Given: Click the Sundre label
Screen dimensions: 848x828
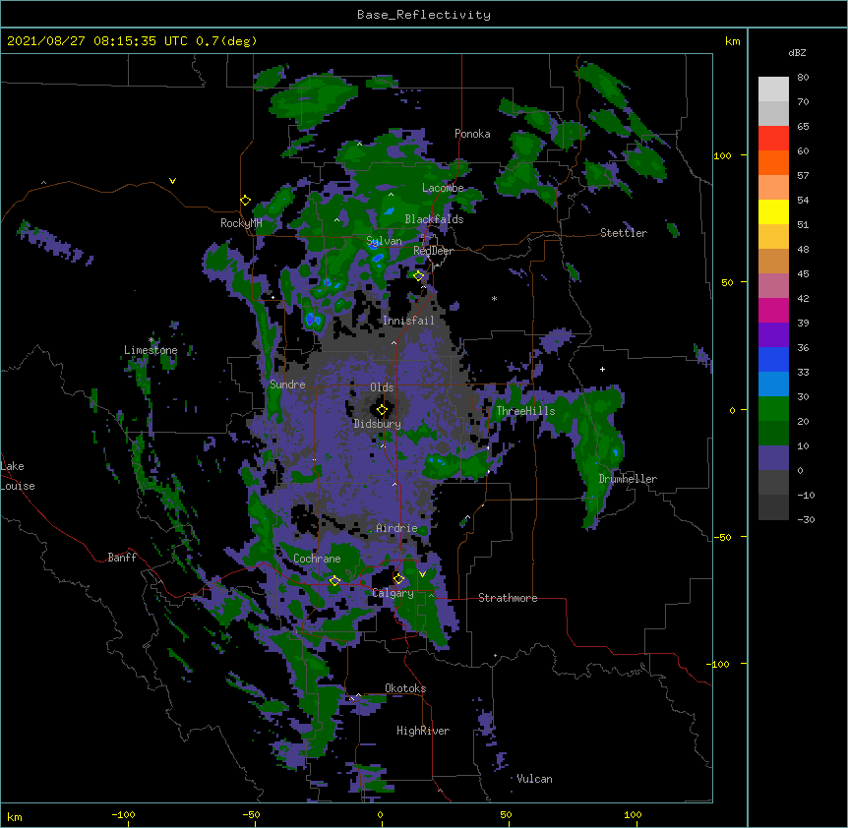Looking at the screenshot, I should pyautogui.click(x=287, y=384).
